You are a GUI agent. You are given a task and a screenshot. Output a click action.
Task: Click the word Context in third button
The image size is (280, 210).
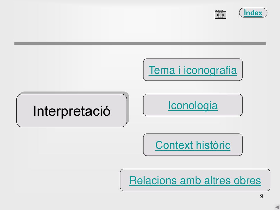(x=174, y=145)
